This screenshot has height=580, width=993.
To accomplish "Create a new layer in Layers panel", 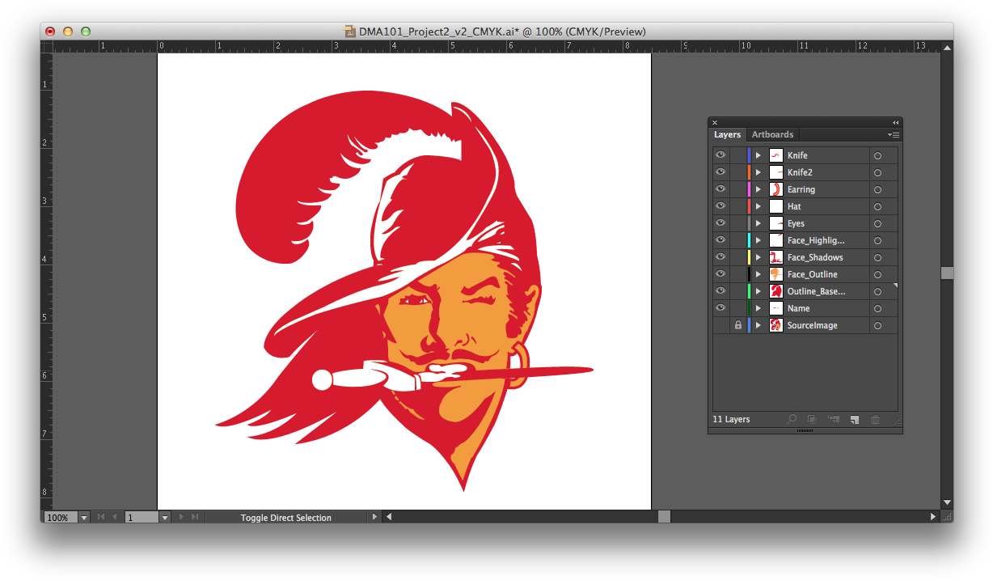I will tap(854, 420).
